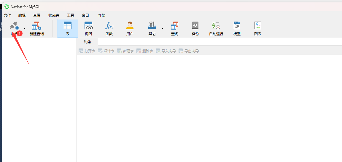Image resolution: width=342 pixels, height=162 pixels.
Task: Open the 图表 charts icon
Action: [x=257, y=25]
